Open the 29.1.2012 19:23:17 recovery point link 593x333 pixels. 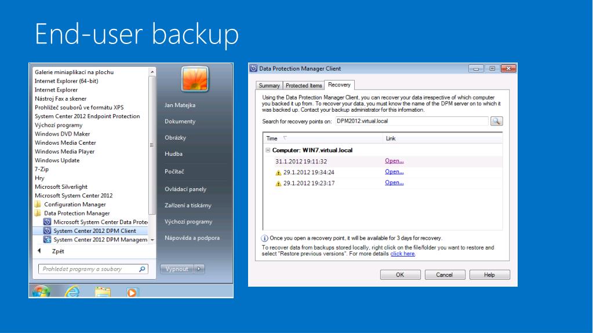coord(394,182)
